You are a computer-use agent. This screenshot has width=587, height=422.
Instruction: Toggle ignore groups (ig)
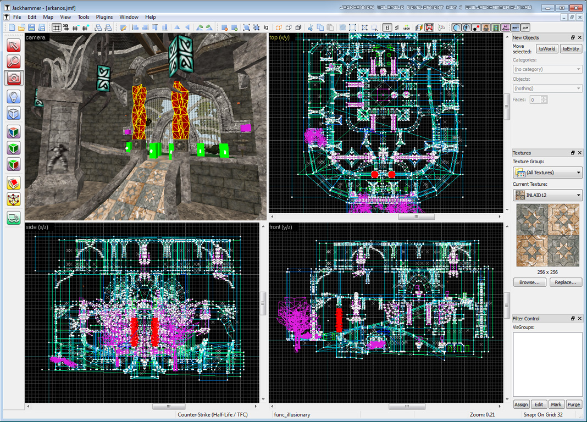click(x=266, y=27)
